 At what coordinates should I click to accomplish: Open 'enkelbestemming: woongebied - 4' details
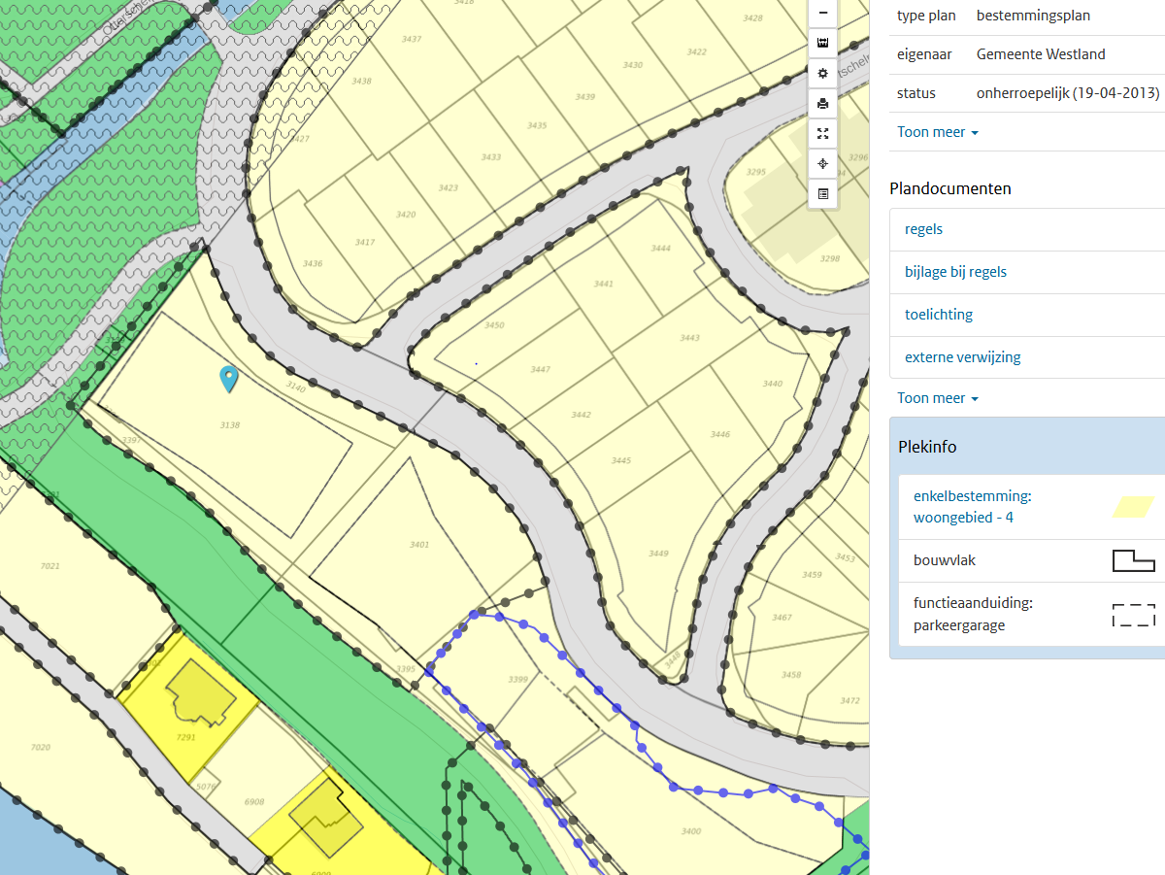coord(972,507)
